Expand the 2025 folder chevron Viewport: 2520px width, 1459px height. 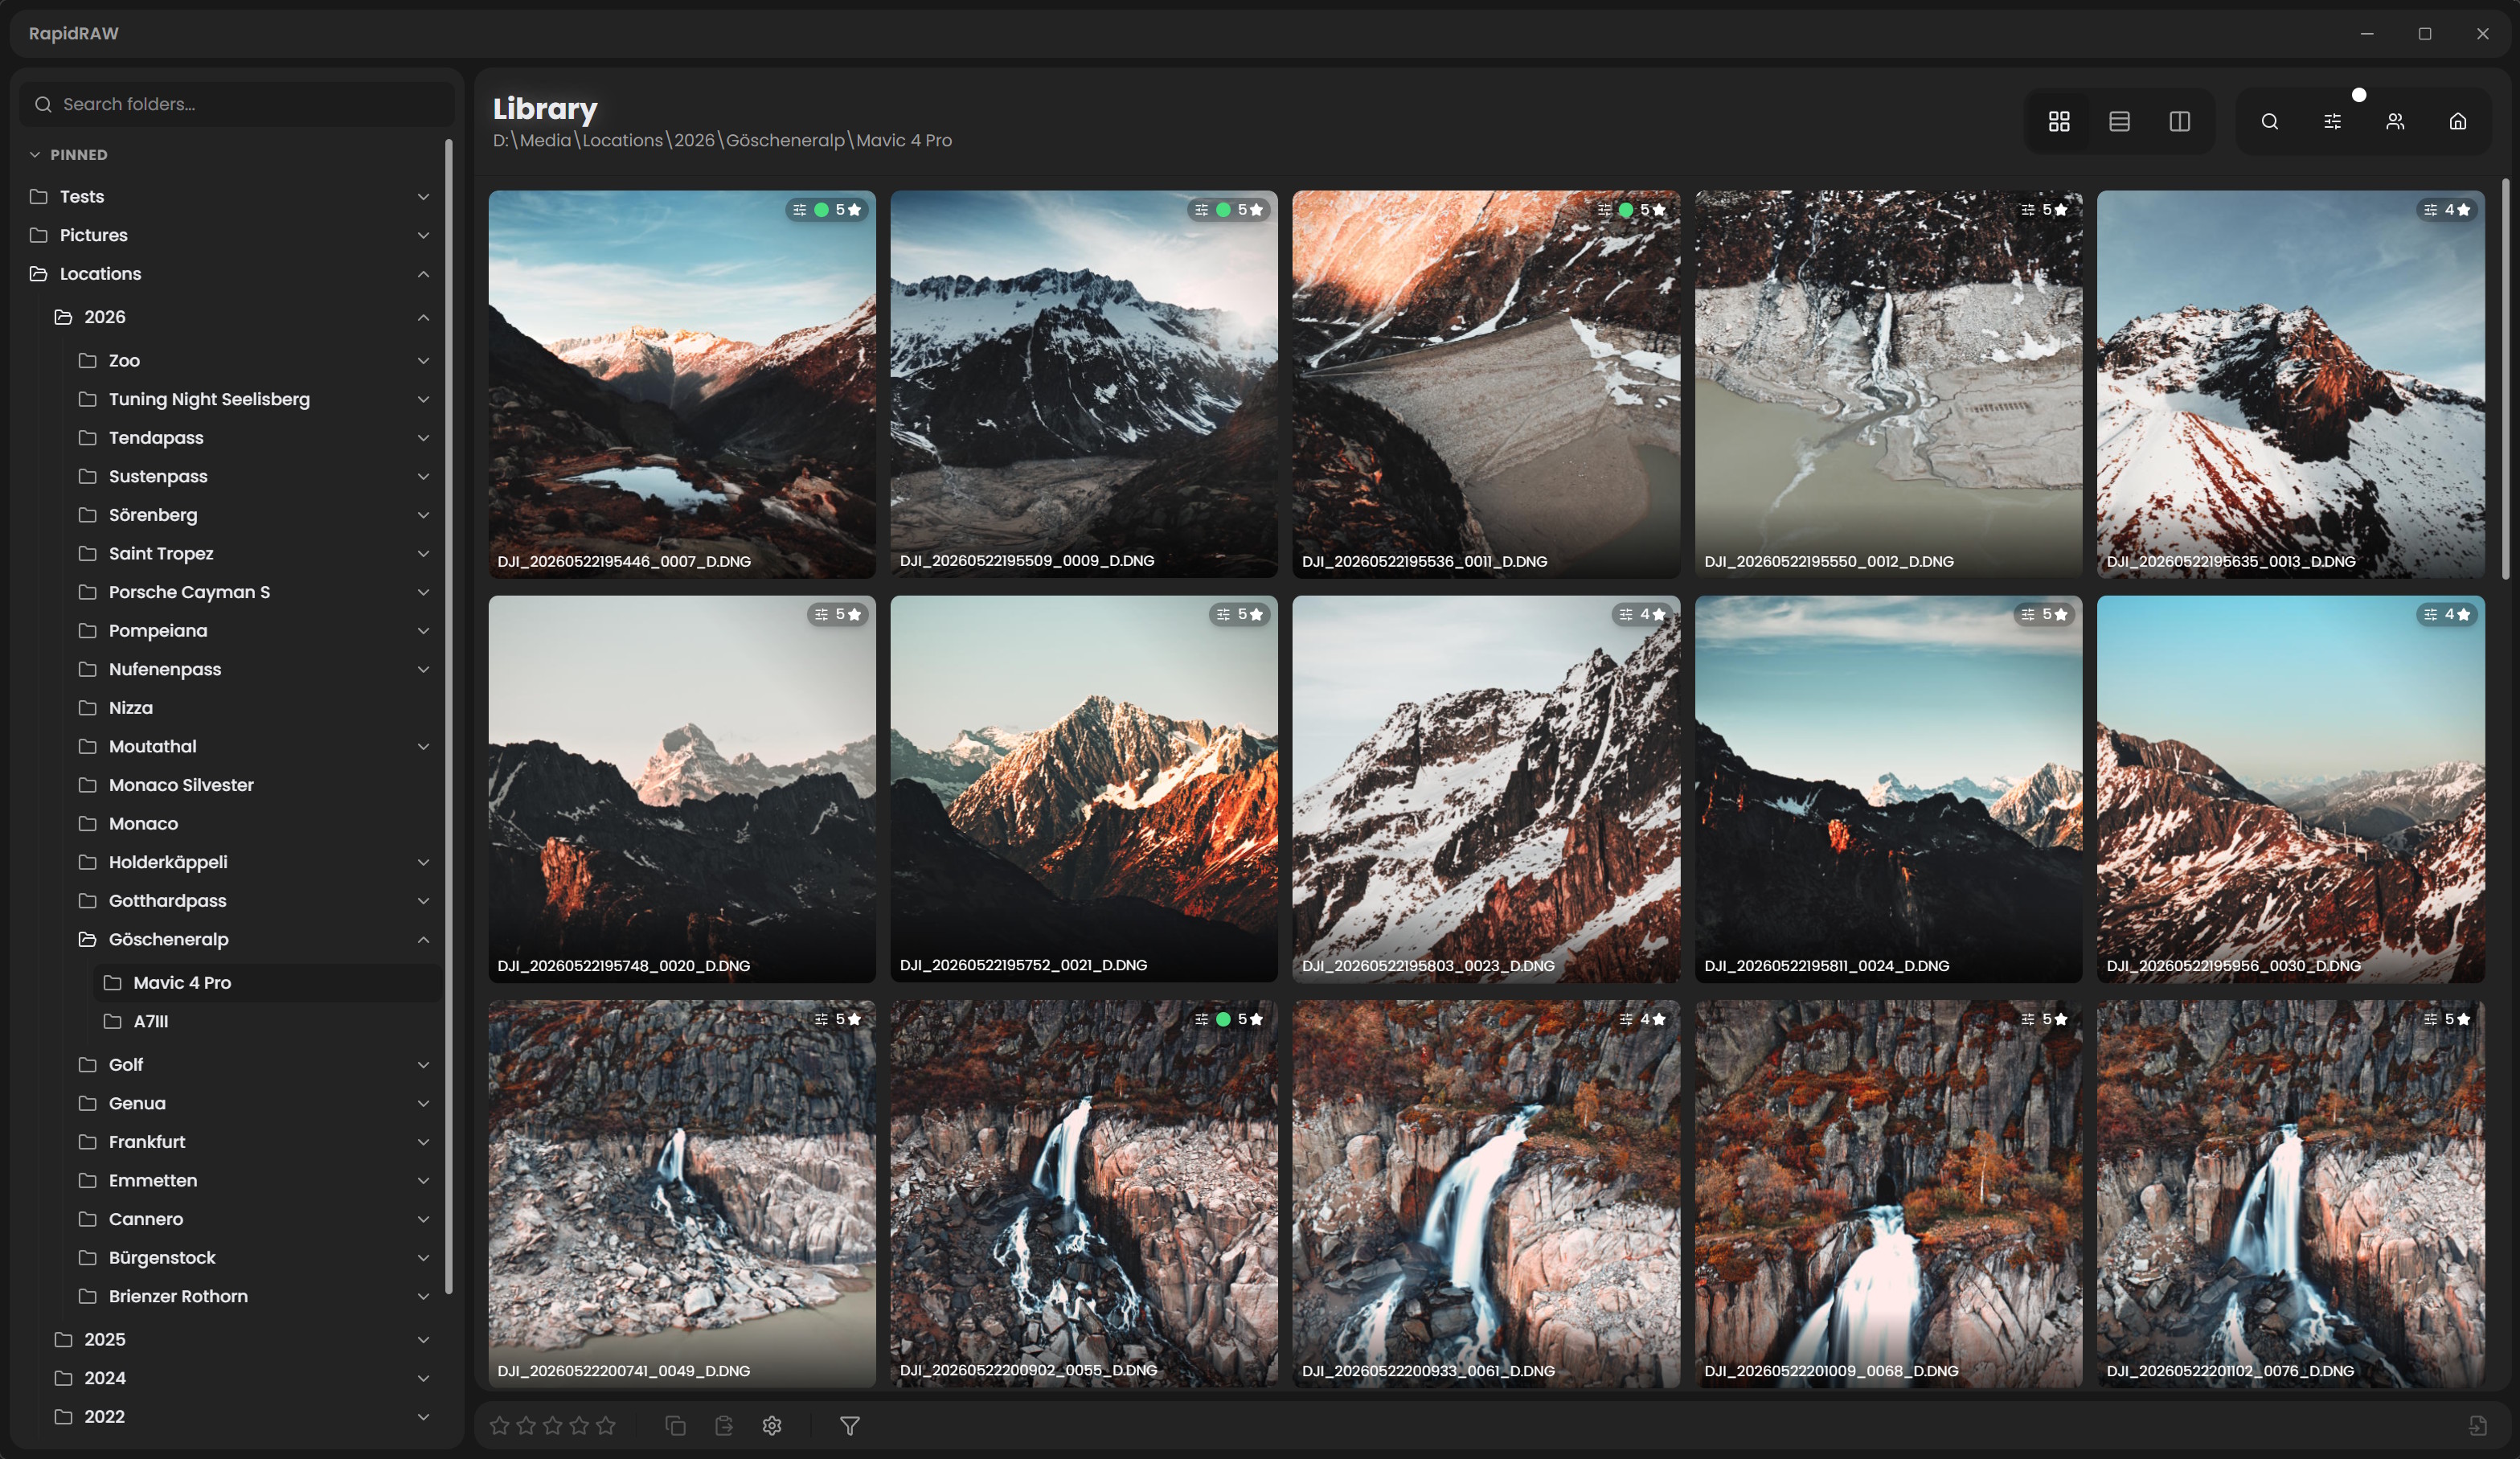[x=423, y=1339]
